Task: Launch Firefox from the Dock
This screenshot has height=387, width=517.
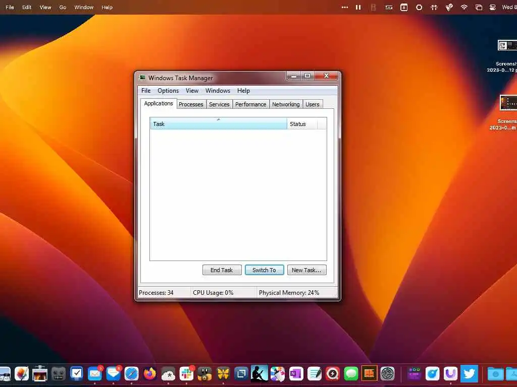Action: point(150,374)
